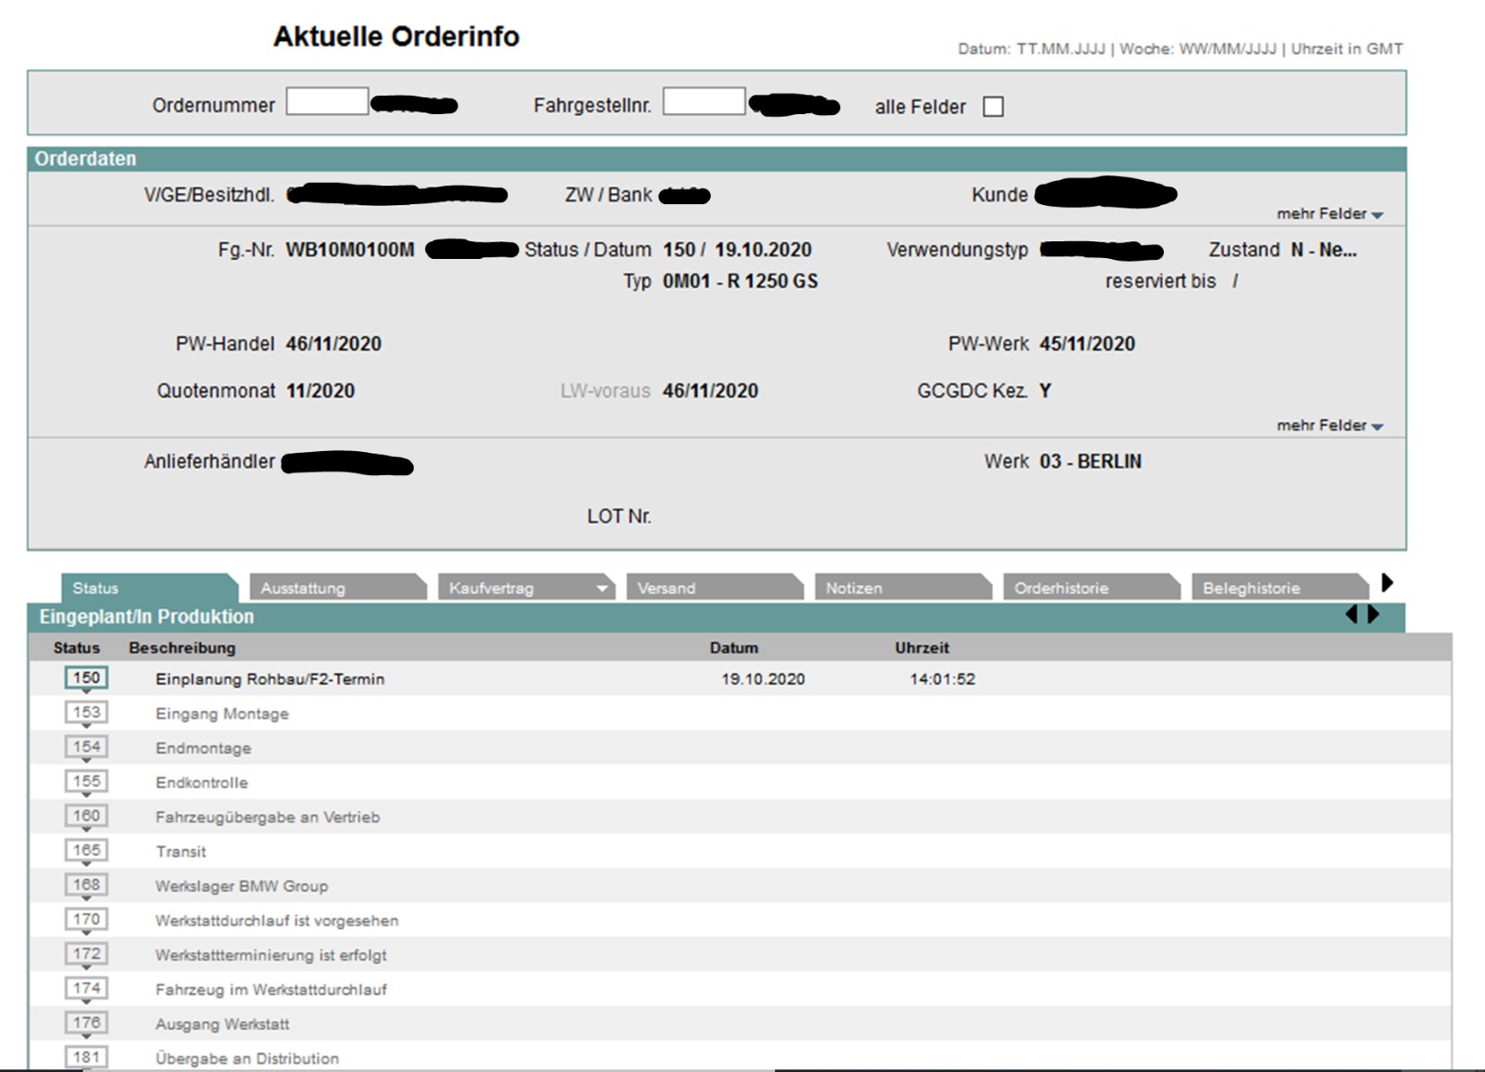The height and width of the screenshot is (1072, 1485).
Task: Go to the Notizen tab
Action: coord(899,588)
